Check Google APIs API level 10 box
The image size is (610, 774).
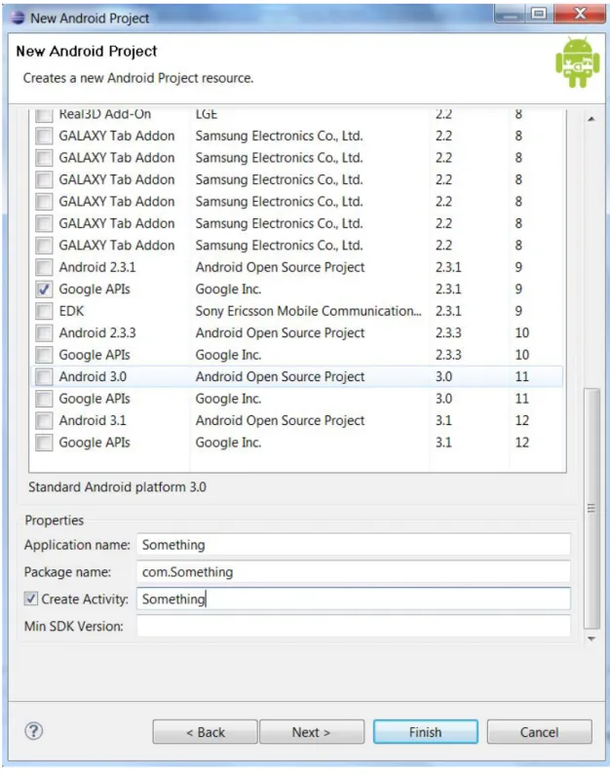click(44, 355)
